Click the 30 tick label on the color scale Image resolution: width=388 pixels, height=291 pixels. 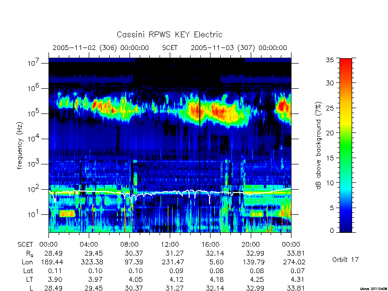(330, 82)
